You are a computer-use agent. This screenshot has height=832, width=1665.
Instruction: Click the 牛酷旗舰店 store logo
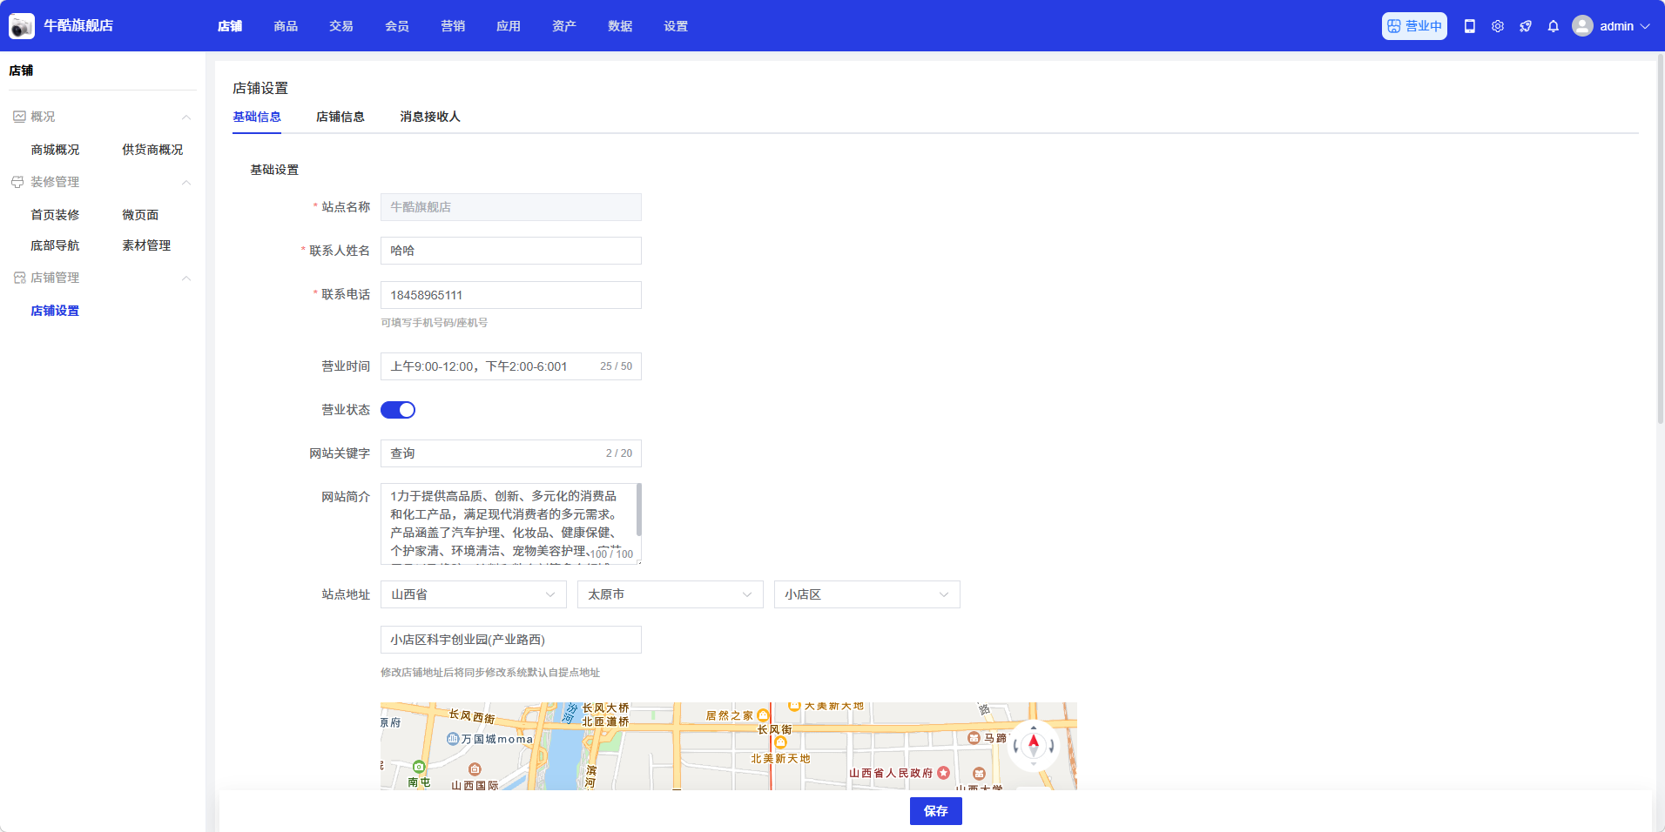[x=22, y=26]
